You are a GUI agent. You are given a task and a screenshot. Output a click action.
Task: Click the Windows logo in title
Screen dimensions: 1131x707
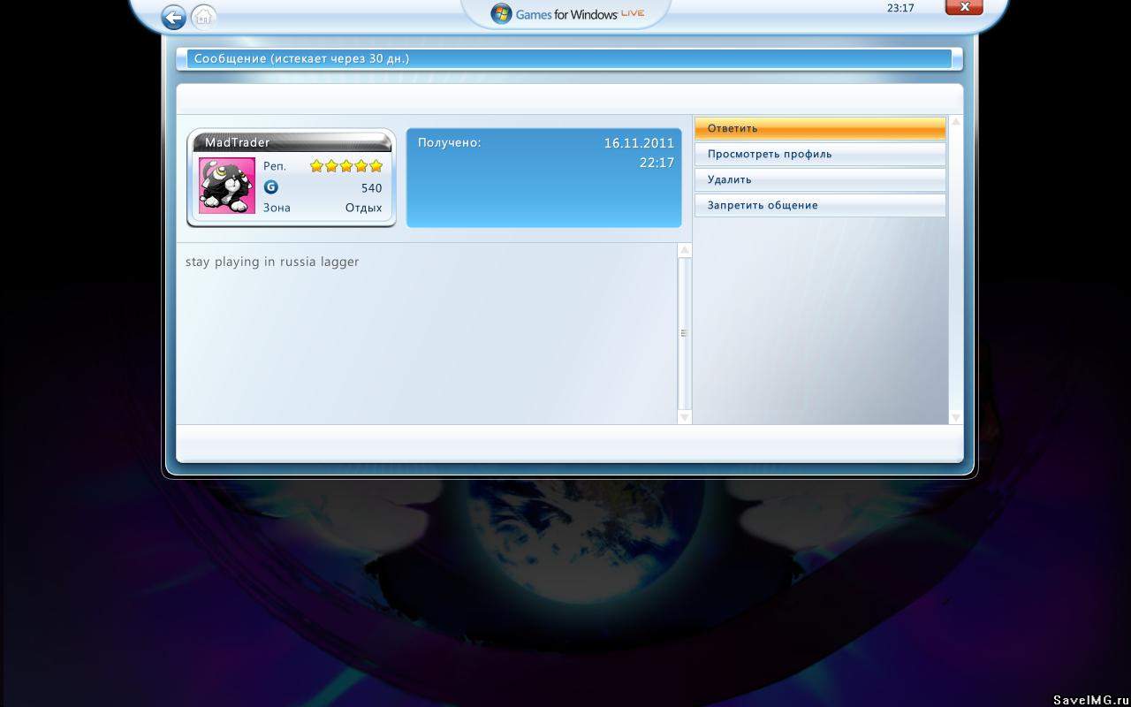pos(501,14)
